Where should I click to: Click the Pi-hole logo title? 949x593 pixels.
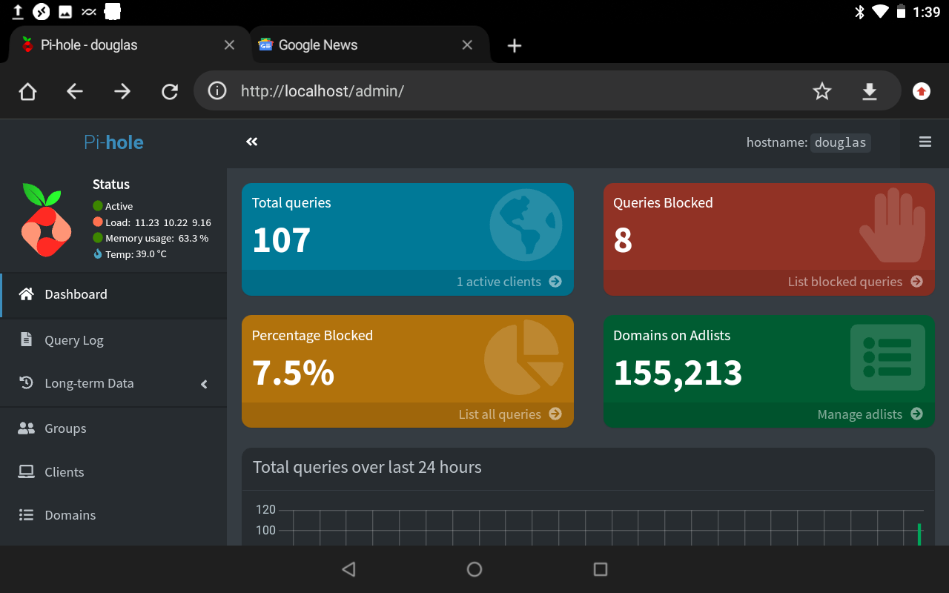click(113, 142)
